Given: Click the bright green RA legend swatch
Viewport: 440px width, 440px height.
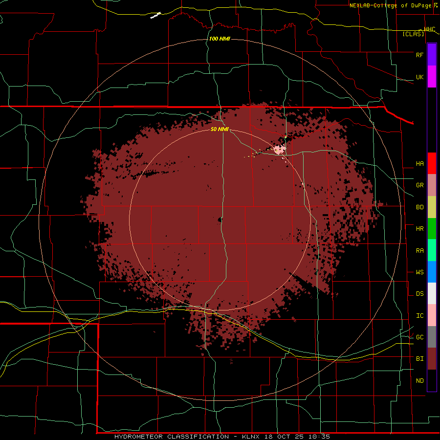Looking at the screenshot, I should click(432, 250).
